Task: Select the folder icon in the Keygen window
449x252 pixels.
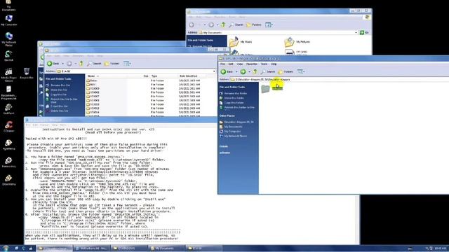Action: coord(265,89)
